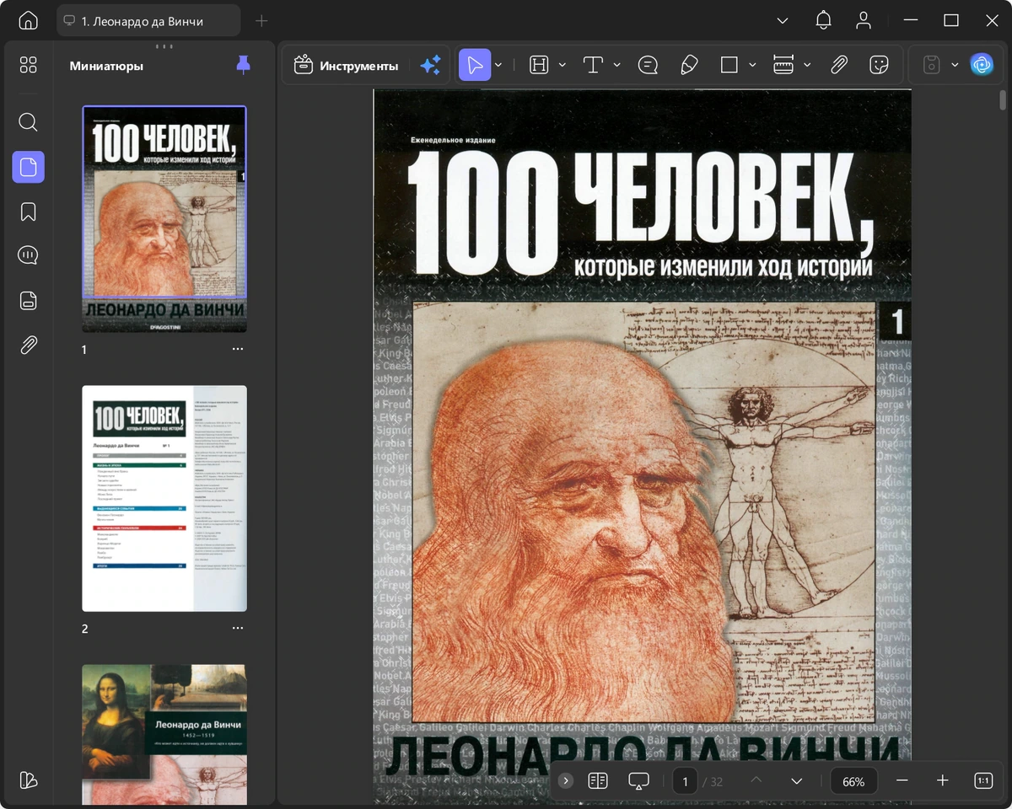Collapse the bottom page navigation bar arrow
Screen dimensions: 1012x809
click(x=566, y=781)
